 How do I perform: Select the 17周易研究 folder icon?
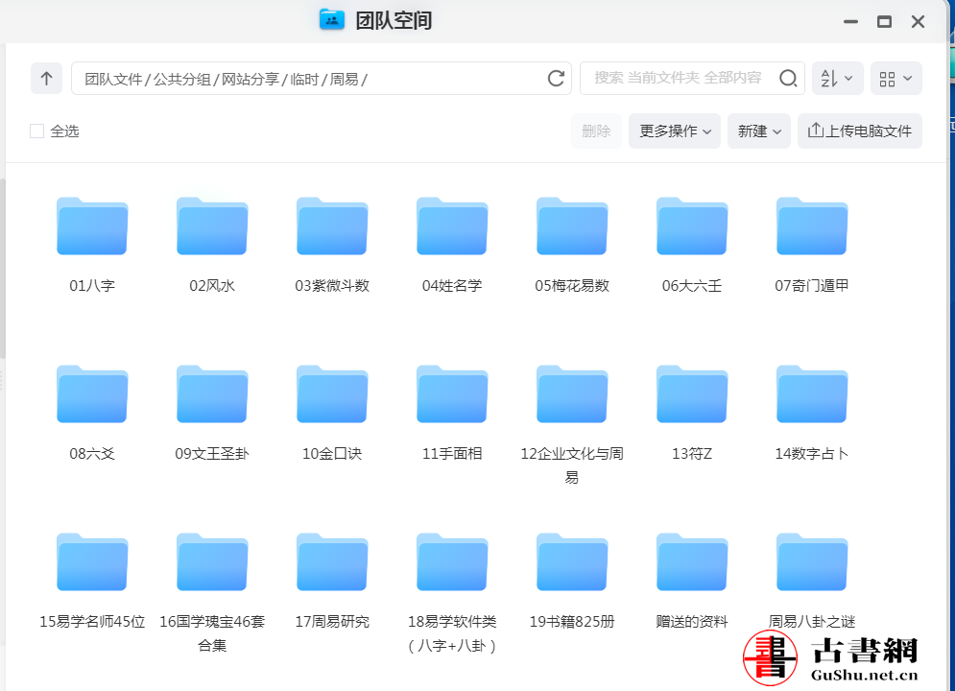[332, 562]
